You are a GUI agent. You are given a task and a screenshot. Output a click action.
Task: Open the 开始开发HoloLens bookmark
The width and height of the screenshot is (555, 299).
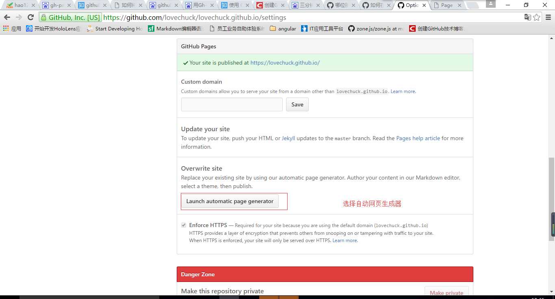[x=54, y=28]
